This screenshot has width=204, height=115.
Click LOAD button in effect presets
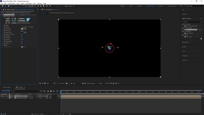pos(8,19)
